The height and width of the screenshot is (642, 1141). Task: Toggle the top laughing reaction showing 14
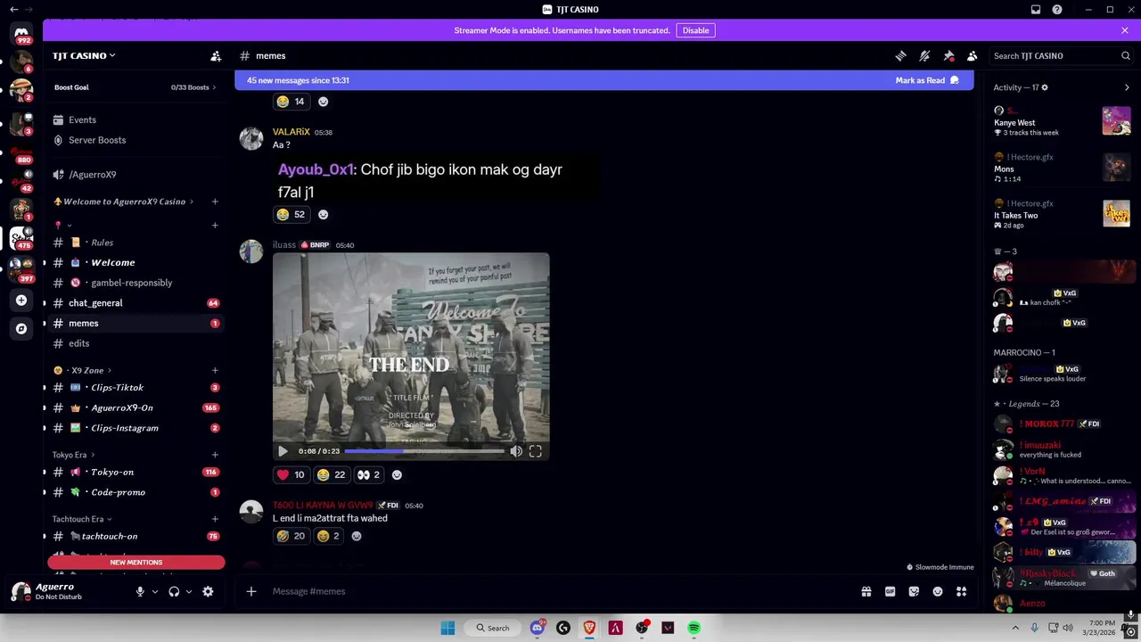click(291, 102)
